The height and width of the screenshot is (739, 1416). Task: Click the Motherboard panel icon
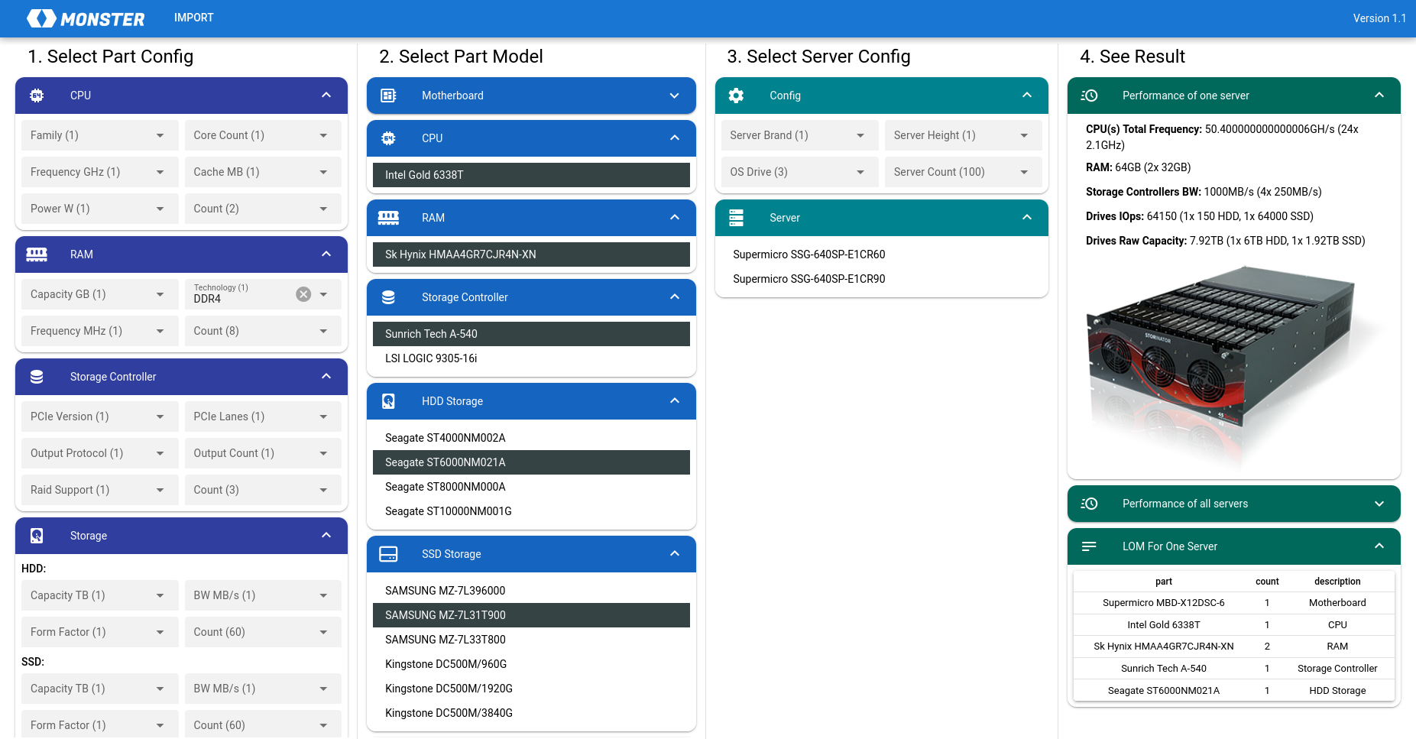click(x=388, y=96)
